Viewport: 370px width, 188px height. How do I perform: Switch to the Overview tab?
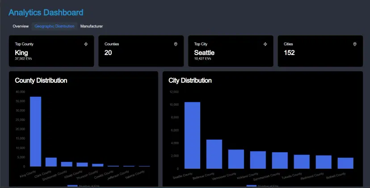click(x=21, y=26)
